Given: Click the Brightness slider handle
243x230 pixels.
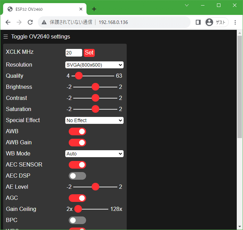Looking at the screenshot, I should coord(95,87).
